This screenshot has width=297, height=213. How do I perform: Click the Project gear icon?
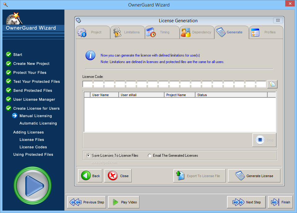(82, 32)
